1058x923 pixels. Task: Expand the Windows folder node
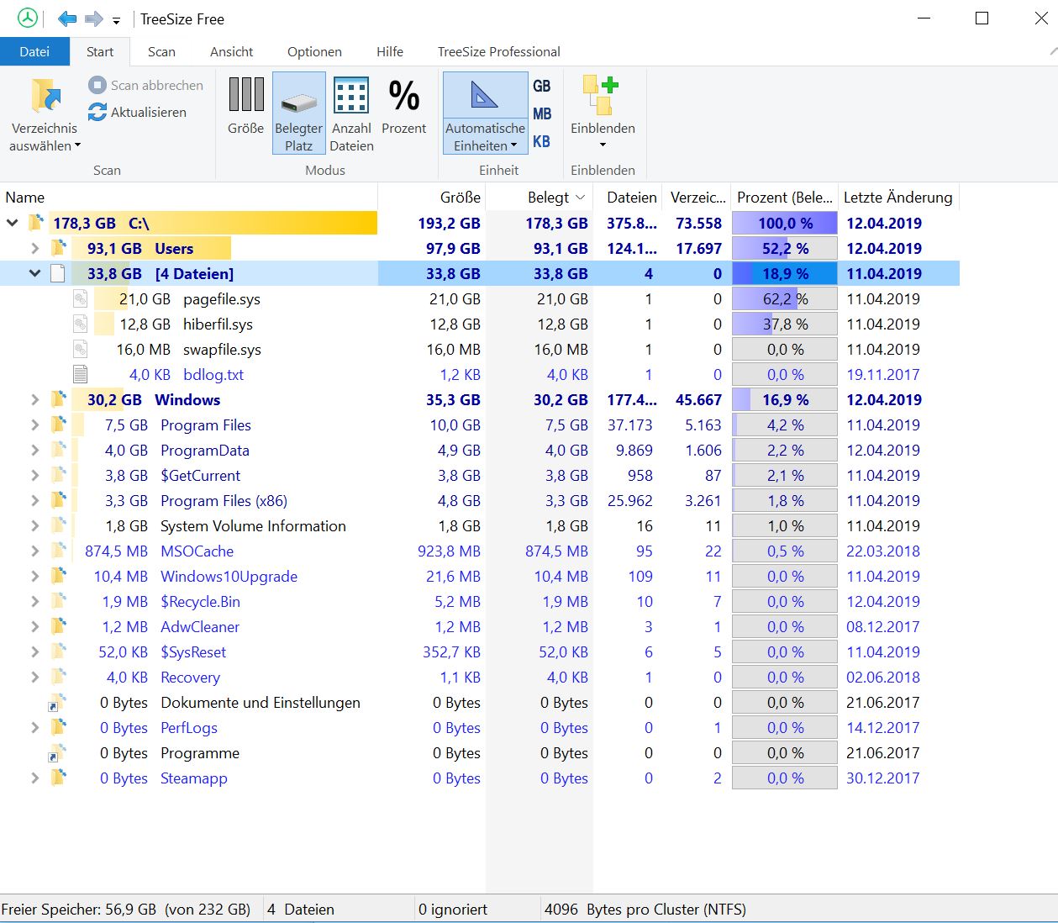pyautogui.click(x=34, y=399)
